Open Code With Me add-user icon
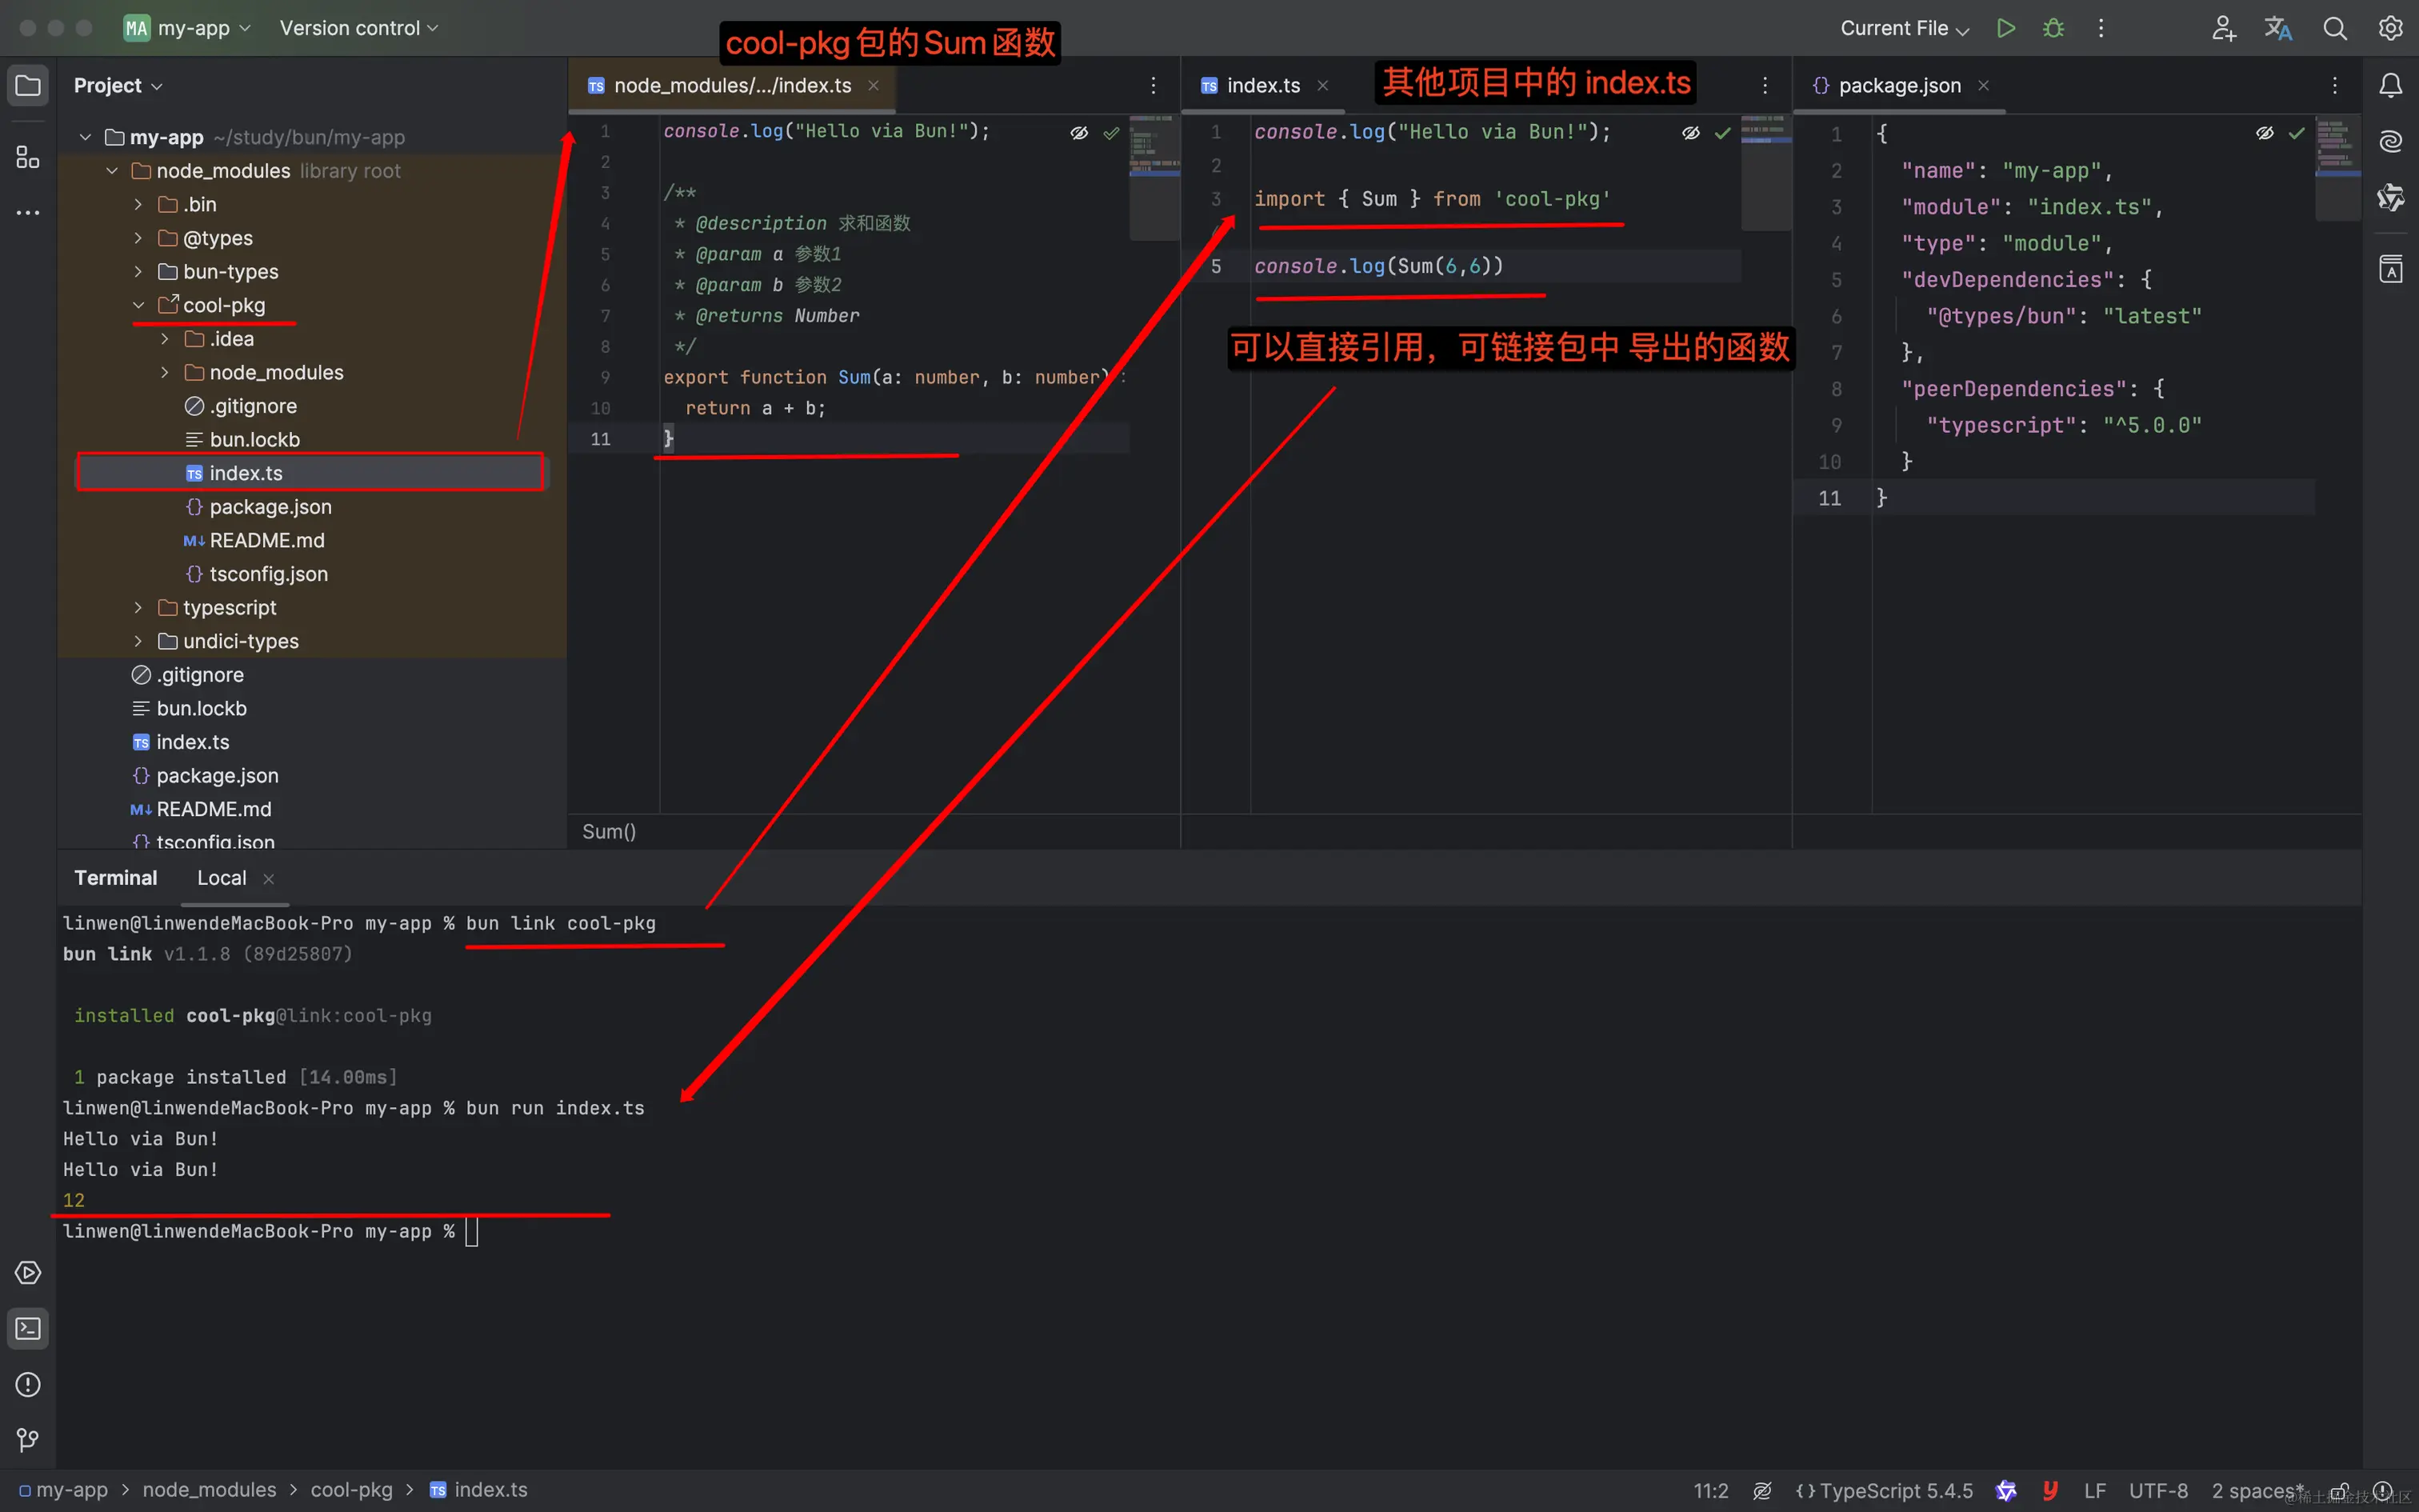The height and width of the screenshot is (1512, 2419). [x=2223, y=28]
